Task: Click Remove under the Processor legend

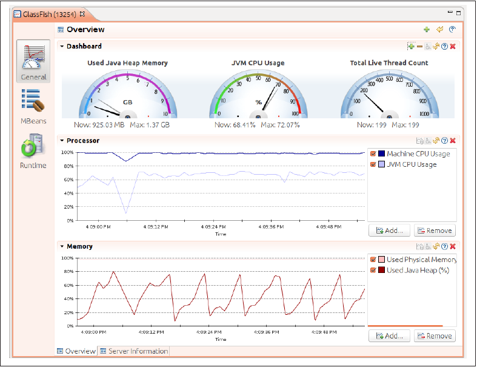Action: (435, 231)
